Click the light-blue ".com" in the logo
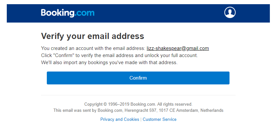The width and height of the screenshot is (276, 135). 85,13
